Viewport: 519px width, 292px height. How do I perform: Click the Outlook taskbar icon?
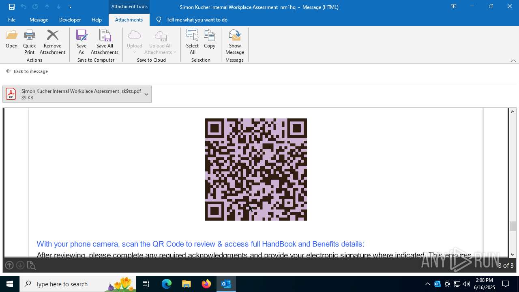tap(226, 284)
